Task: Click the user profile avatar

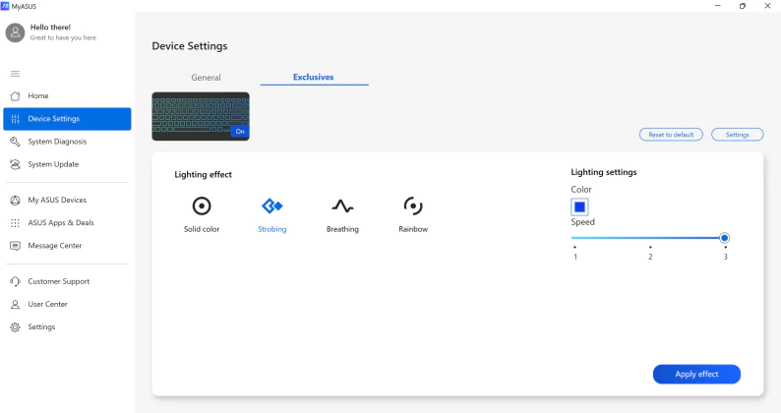Action: tap(15, 32)
